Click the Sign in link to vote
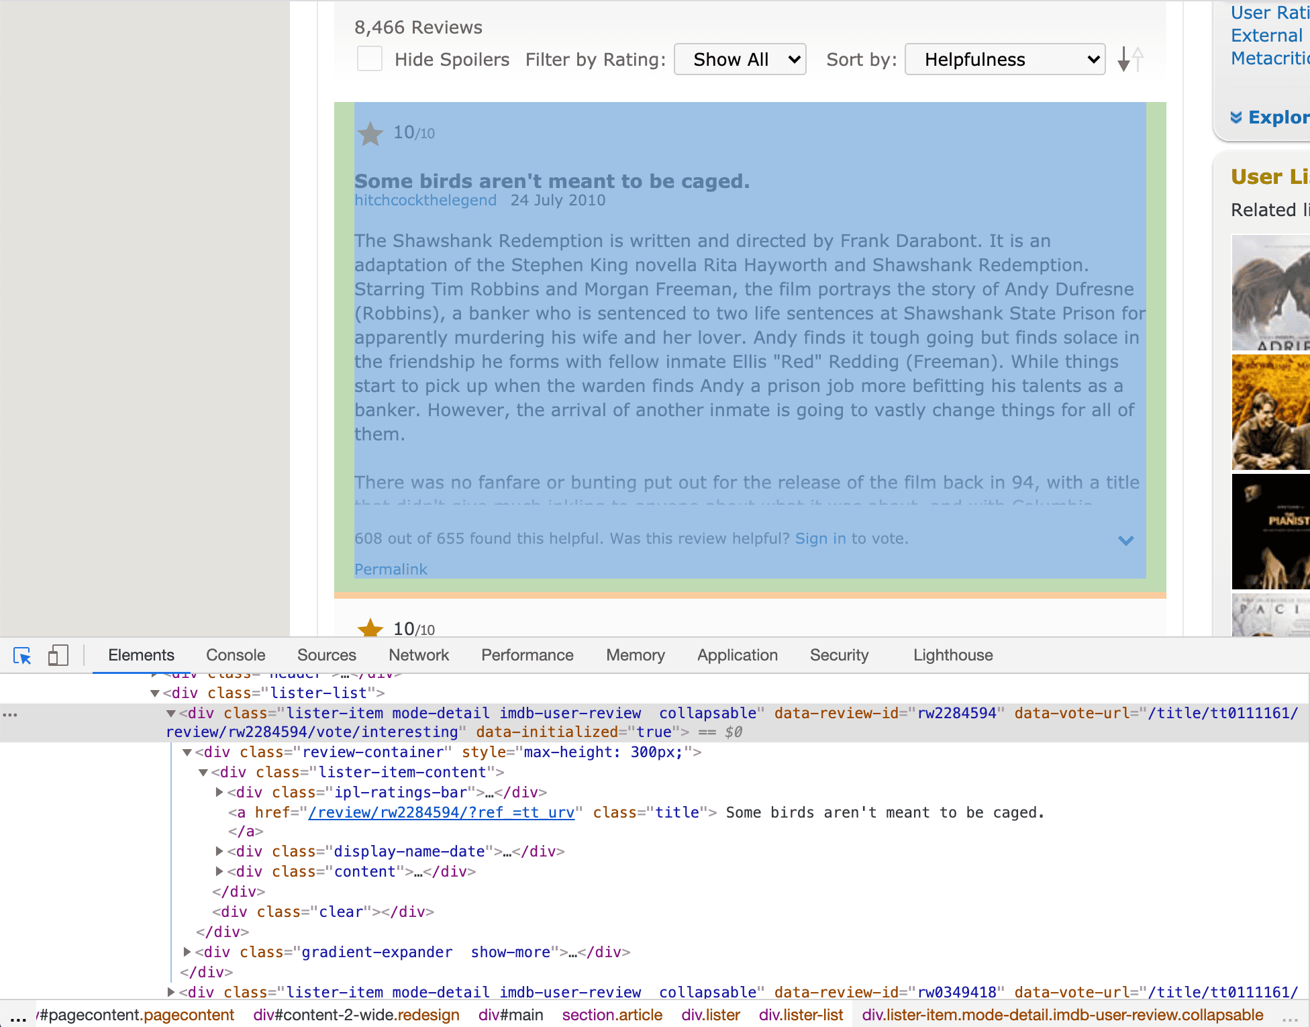The height and width of the screenshot is (1027, 1310). tap(820, 539)
